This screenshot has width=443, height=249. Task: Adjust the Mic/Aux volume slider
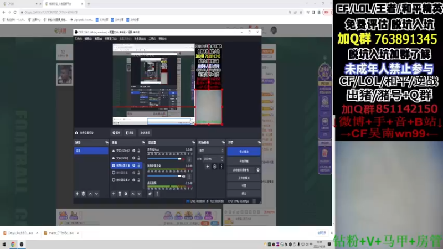[164, 159]
